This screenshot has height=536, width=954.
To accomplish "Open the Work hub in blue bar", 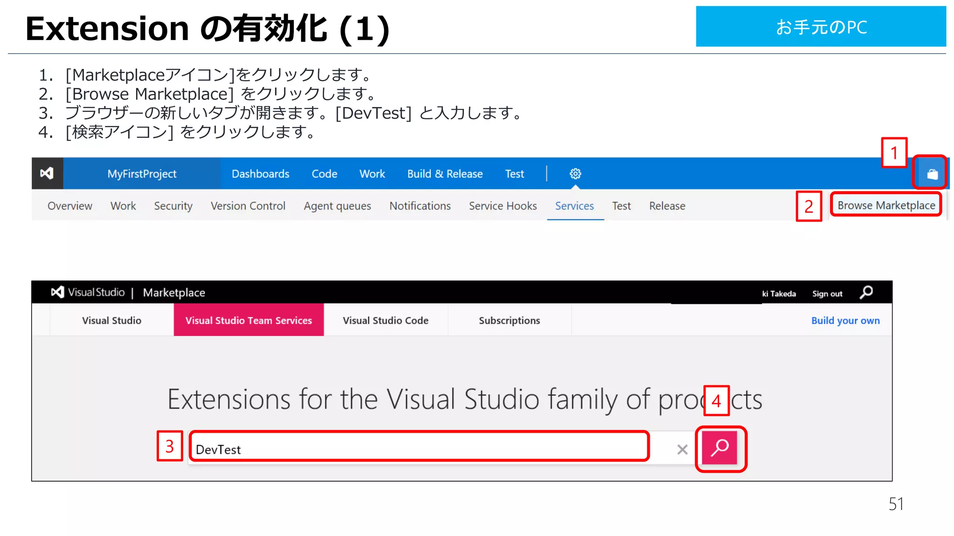I will [x=372, y=174].
